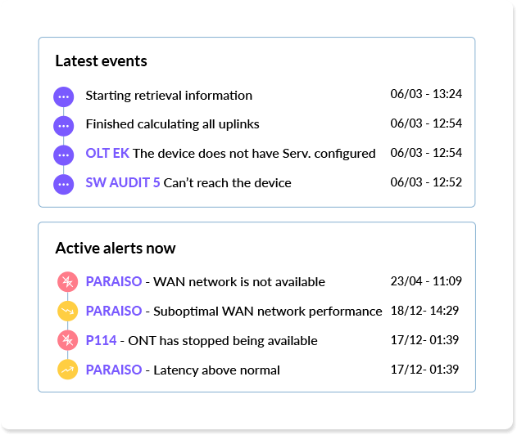Select the purple event icon next to SW AUDIT 5
The image size is (517, 435).
pyautogui.click(x=64, y=184)
